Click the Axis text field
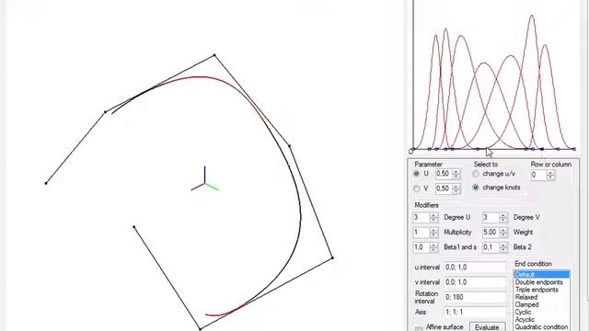 point(475,312)
